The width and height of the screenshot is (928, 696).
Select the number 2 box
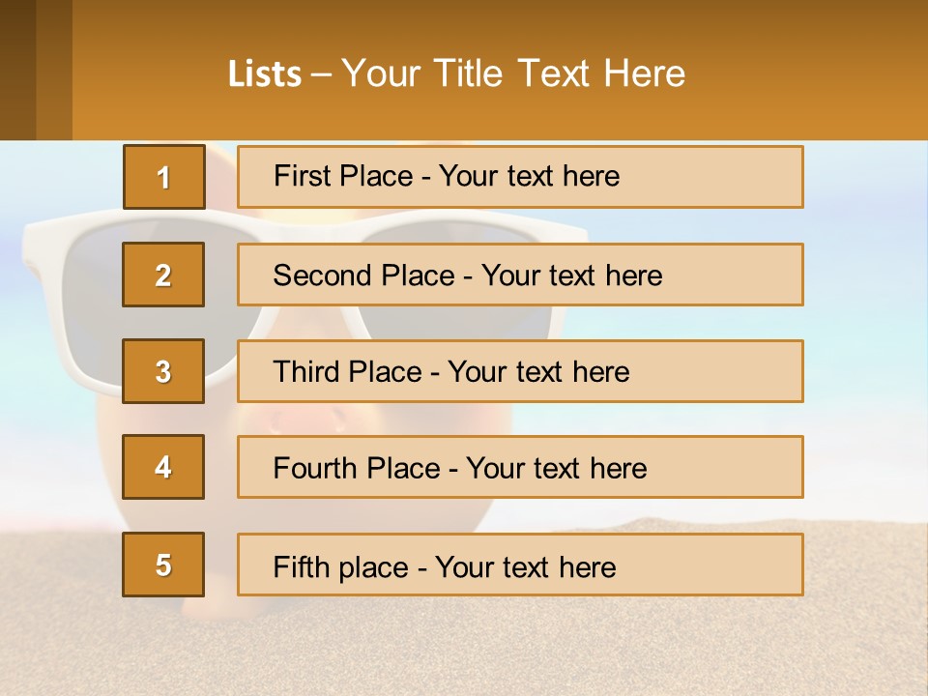(x=163, y=275)
